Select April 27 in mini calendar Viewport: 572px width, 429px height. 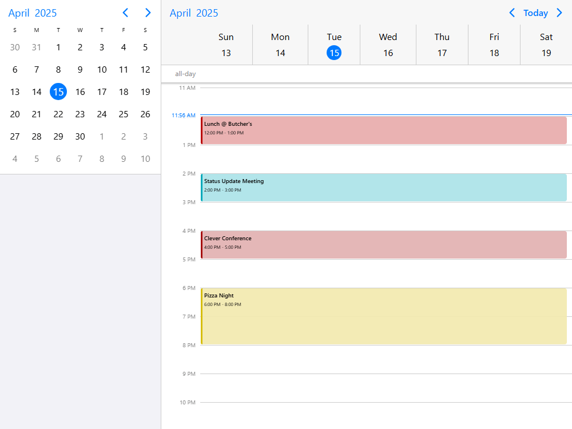pyautogui.click(x=15, y=136)
